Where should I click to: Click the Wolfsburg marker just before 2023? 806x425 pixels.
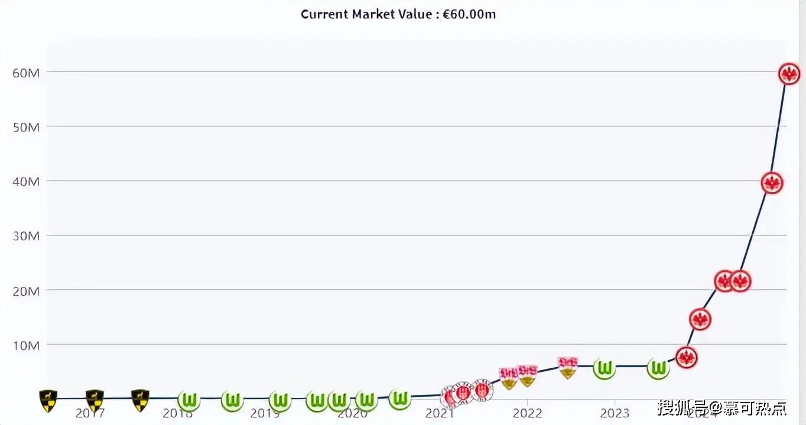pos(604,369)
